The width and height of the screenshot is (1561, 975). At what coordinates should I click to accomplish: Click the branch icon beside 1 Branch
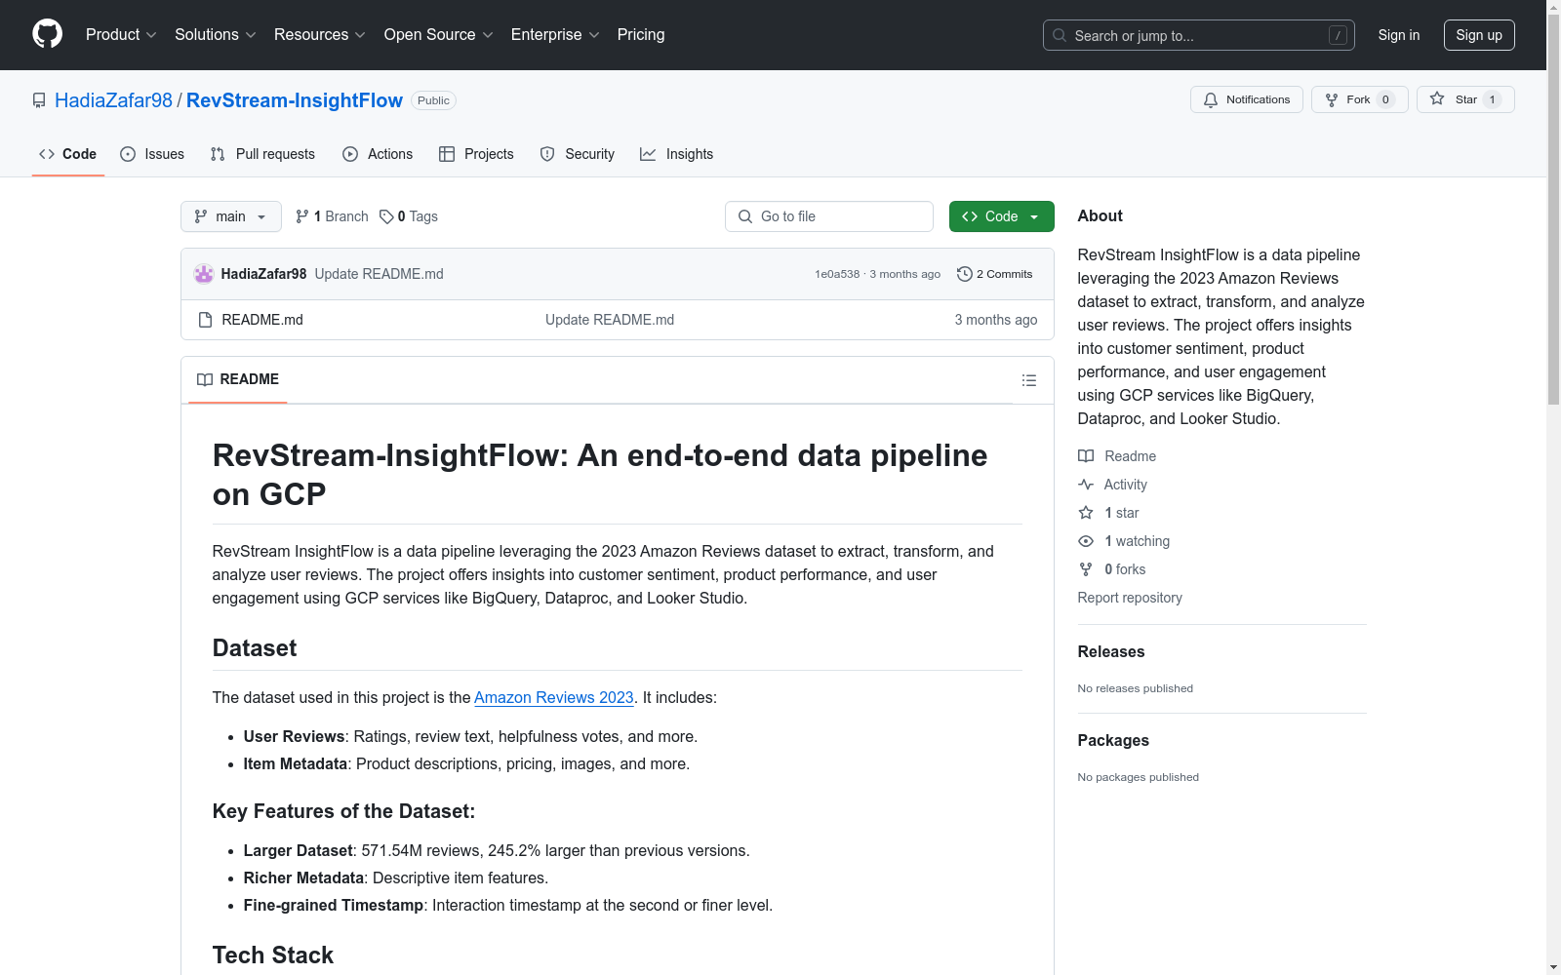pos(302,216)
